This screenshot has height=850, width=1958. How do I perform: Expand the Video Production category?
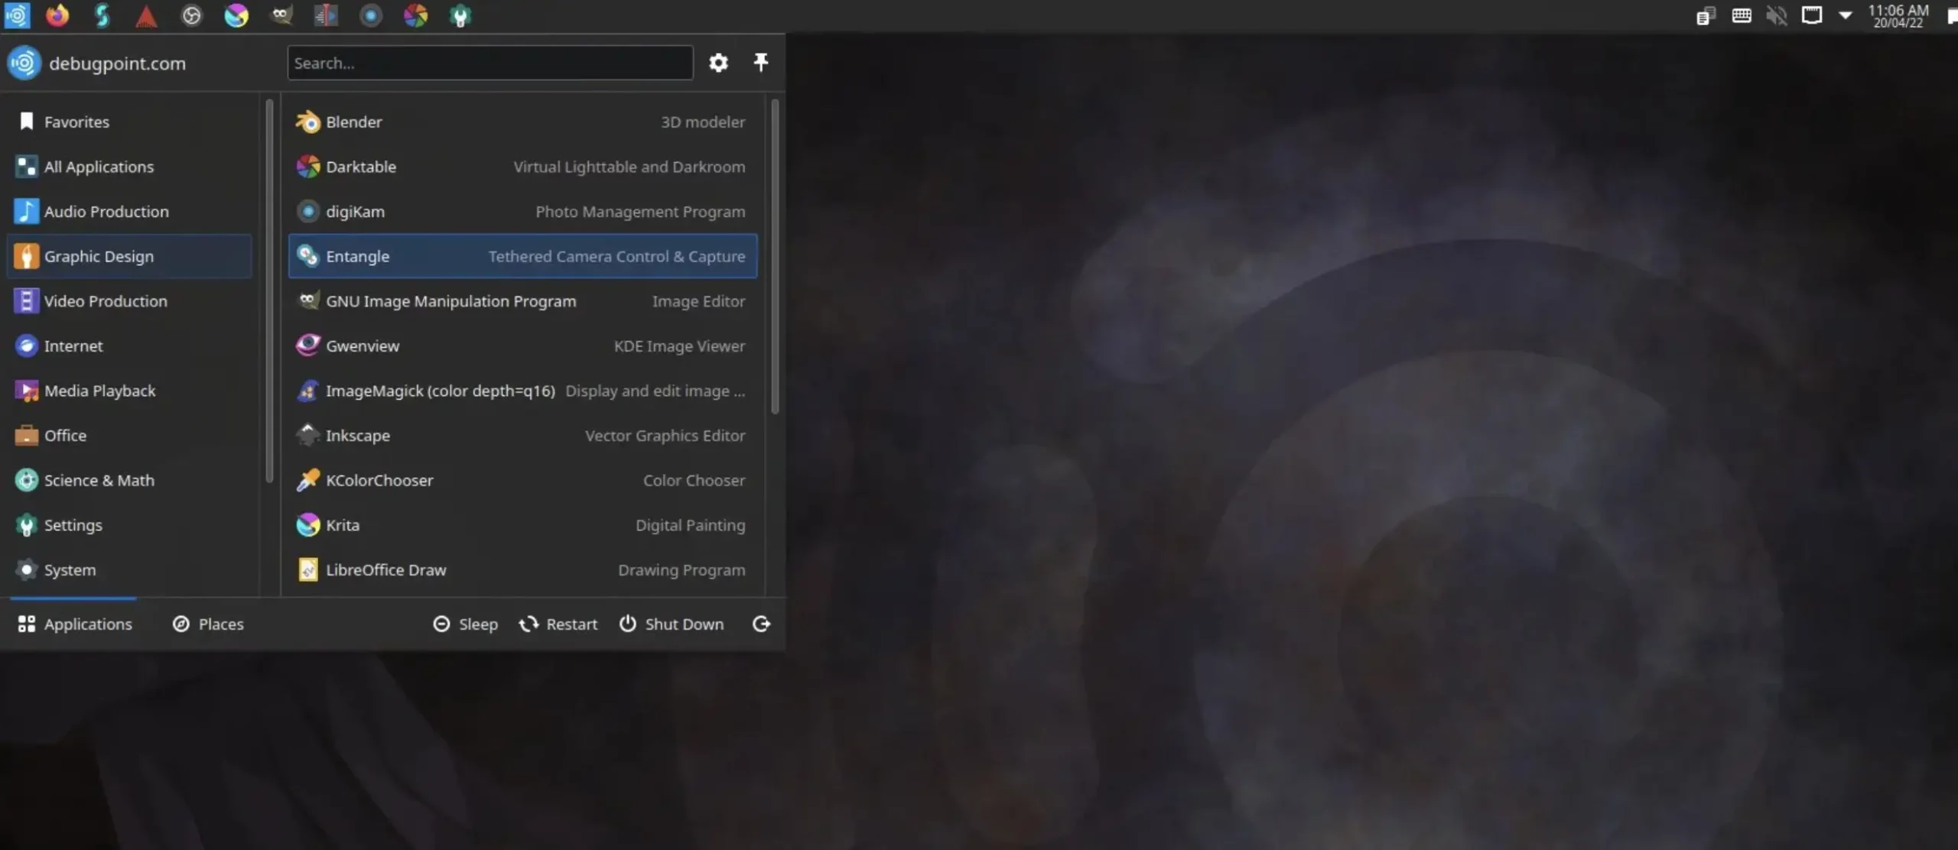[x=105, y=301]
